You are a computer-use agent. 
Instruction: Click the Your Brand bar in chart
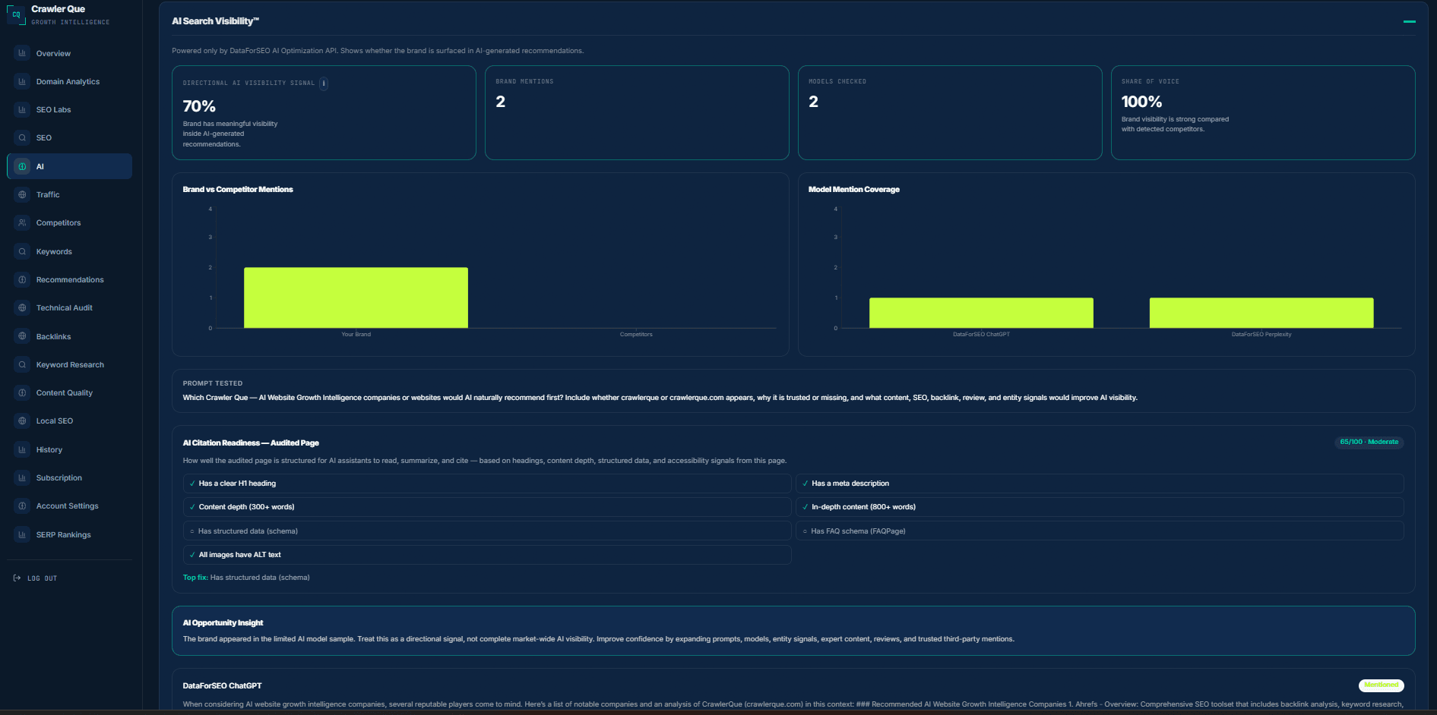[356, 298]
